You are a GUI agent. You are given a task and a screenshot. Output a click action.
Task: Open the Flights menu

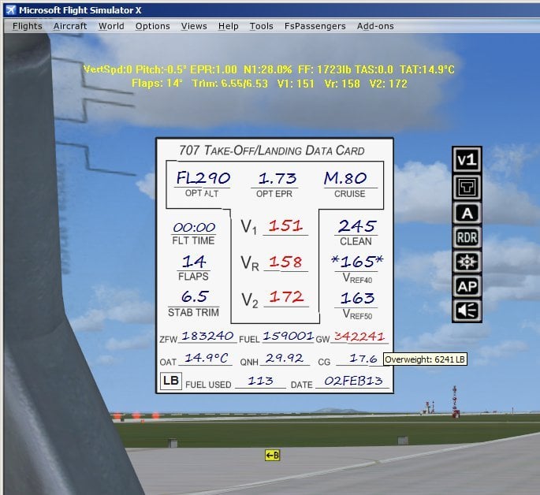tap(28, 26)
